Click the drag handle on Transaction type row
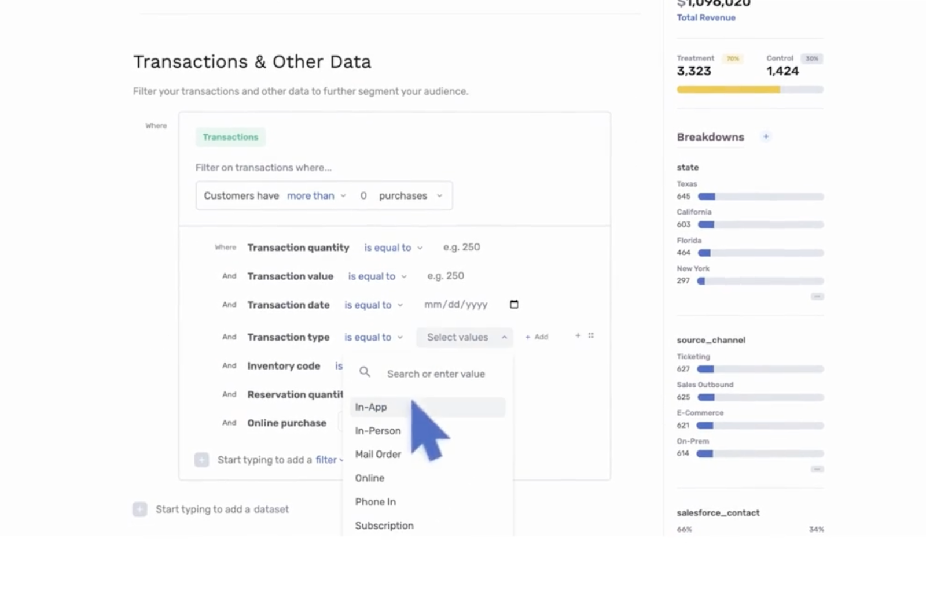The image size is (926, 591). point(591,335)
